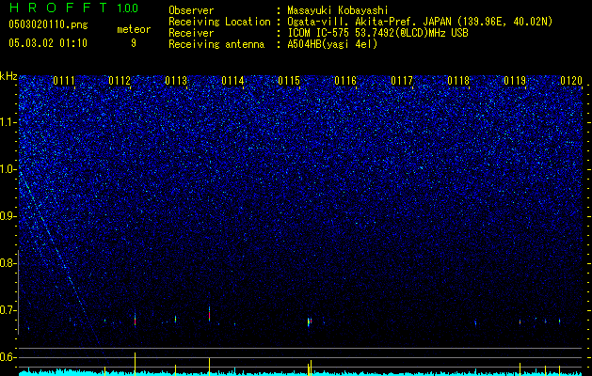Click the 0120 time marker
This screenshot has height=376, width=592.
(571, 81)
